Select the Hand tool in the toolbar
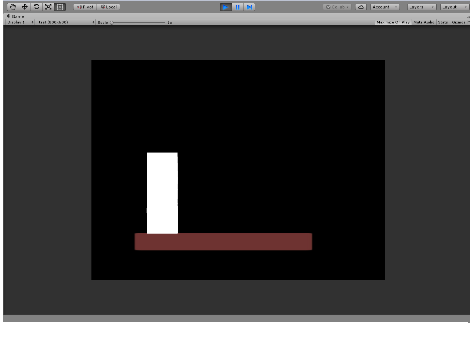The image size is (470, 352). 13,7
